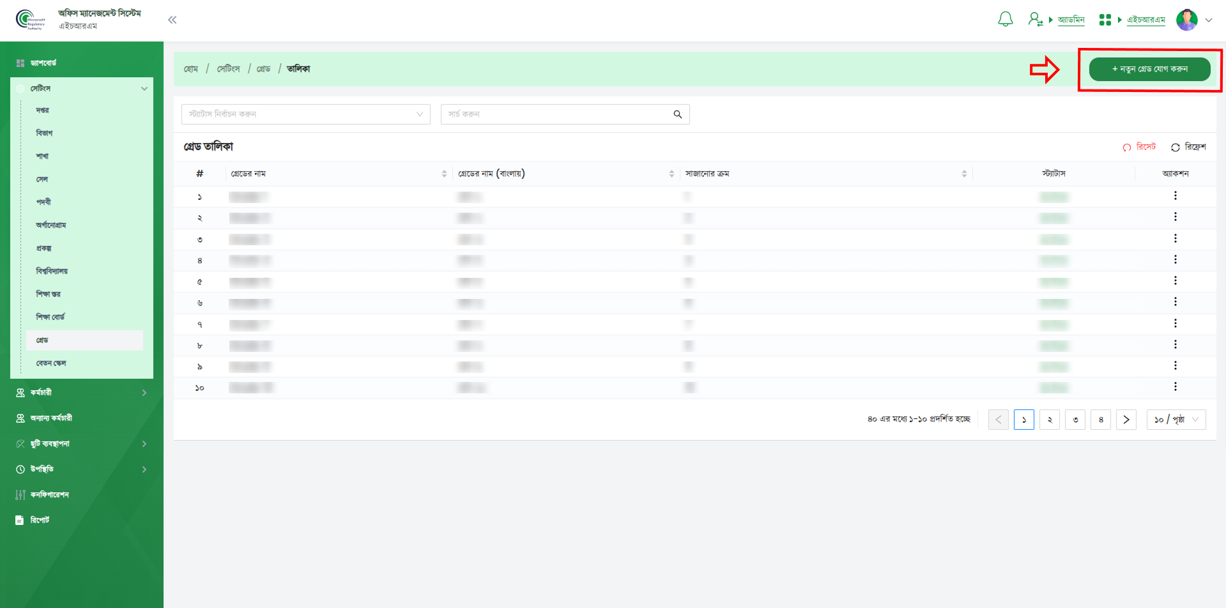This screenshot has width=1226, height=608.
Task: Select বেতন স্কেল in settings submenu
Action: [51, 363]
